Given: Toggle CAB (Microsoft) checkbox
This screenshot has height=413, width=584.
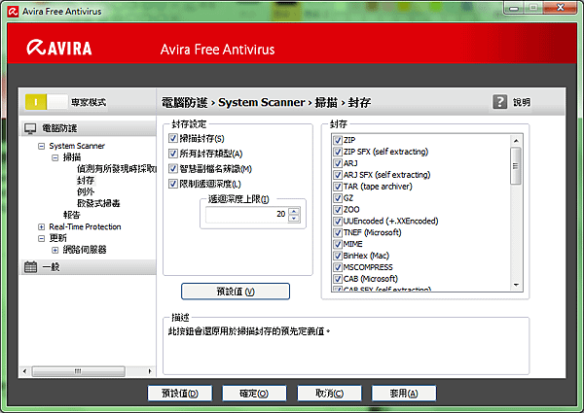Looking at the screenshot, I should pyautogui.click(x=338, y=279).
